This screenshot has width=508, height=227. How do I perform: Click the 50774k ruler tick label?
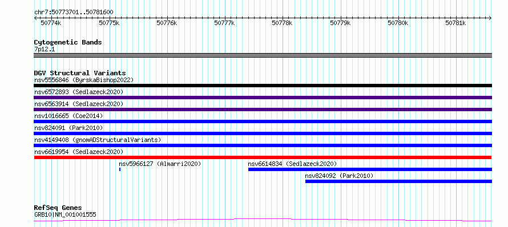pyautogui.click(x=51, y=23)
